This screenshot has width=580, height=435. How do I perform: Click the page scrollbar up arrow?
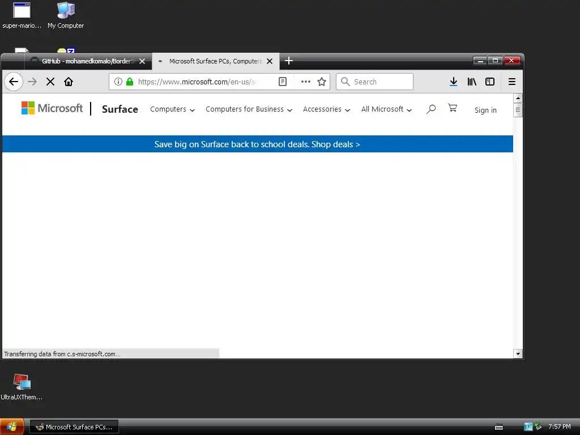pos(518,99)
